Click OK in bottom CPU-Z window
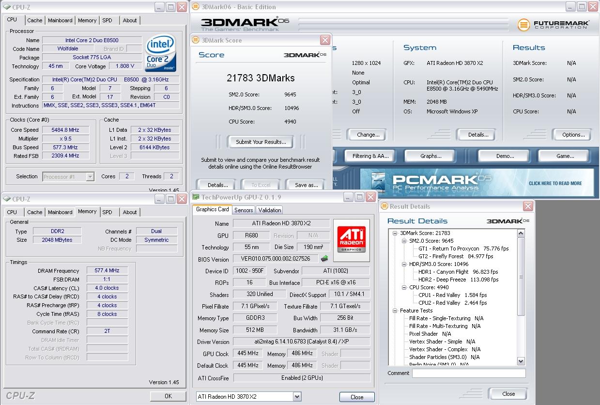Image resolution: width=600 pixels, height=405 pixels. tap(168, 396)
